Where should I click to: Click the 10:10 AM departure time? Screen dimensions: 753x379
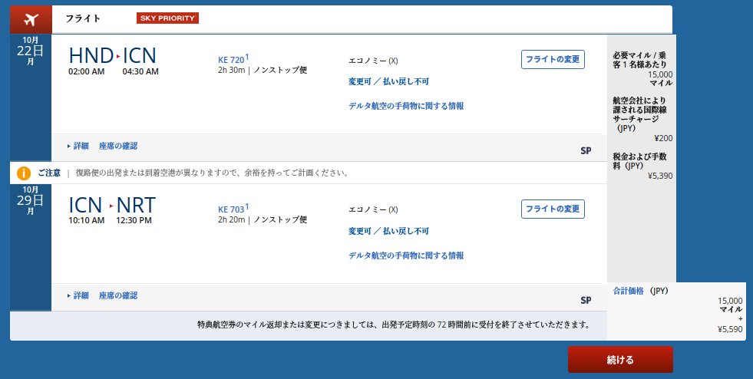(x=87, y=221)
